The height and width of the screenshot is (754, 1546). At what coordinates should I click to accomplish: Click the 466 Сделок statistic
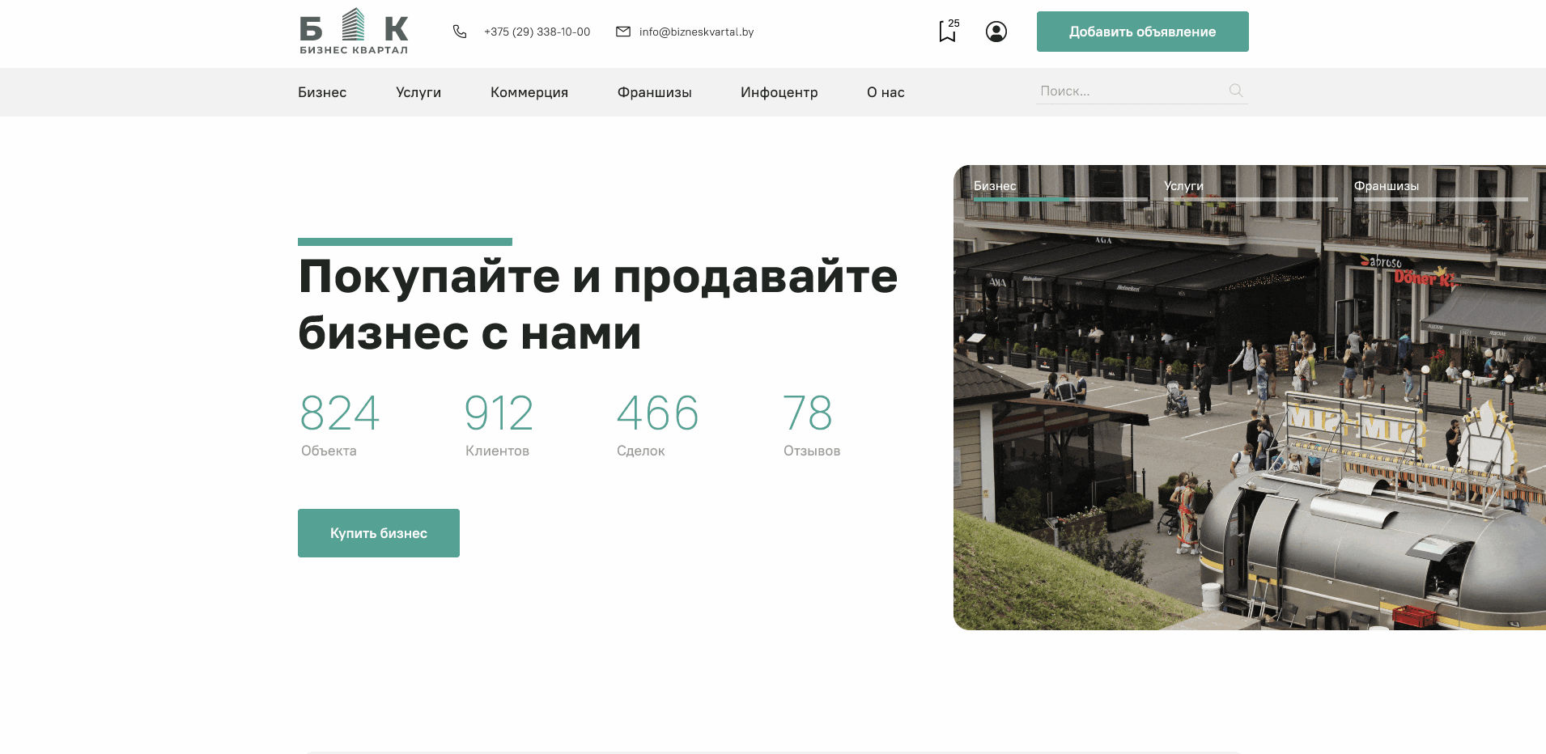(657, 425)
